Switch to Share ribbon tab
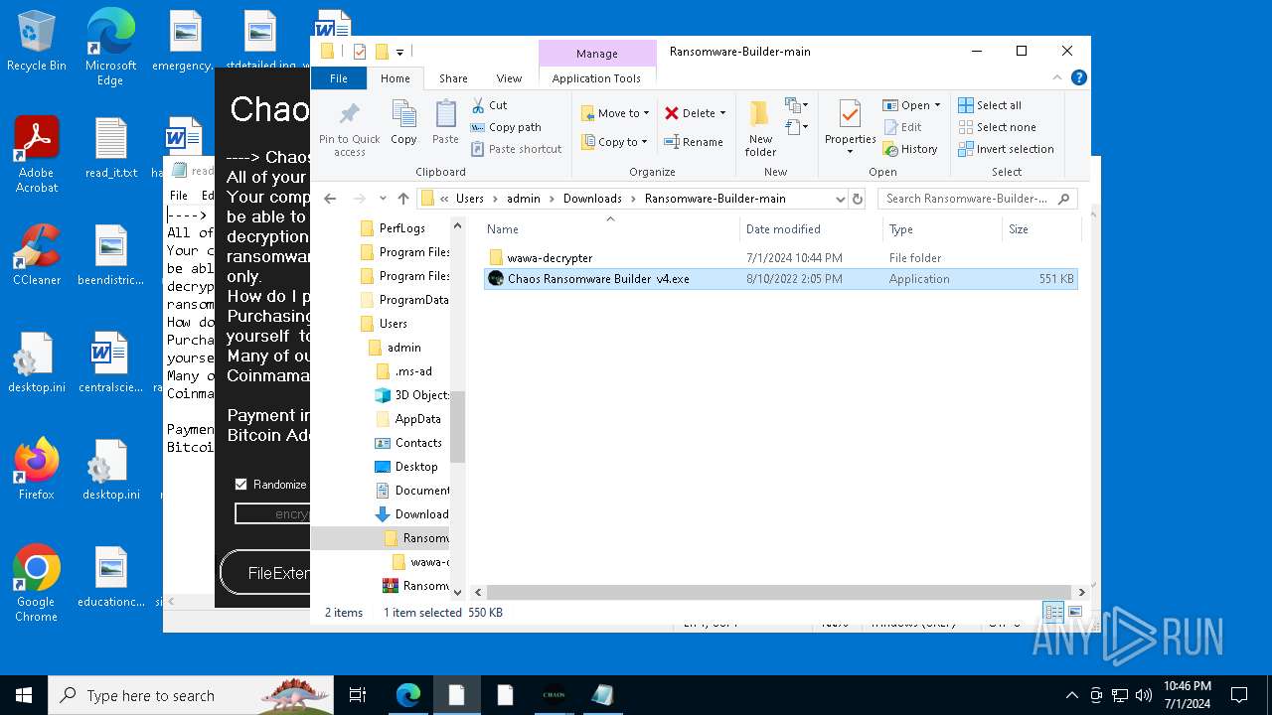Screen dimensions: 1272x715 tap(453, 78)
